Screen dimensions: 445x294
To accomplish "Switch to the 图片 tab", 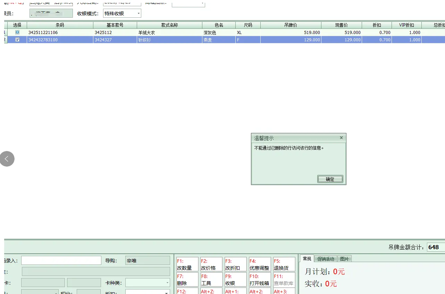I will tap(344, 259).
